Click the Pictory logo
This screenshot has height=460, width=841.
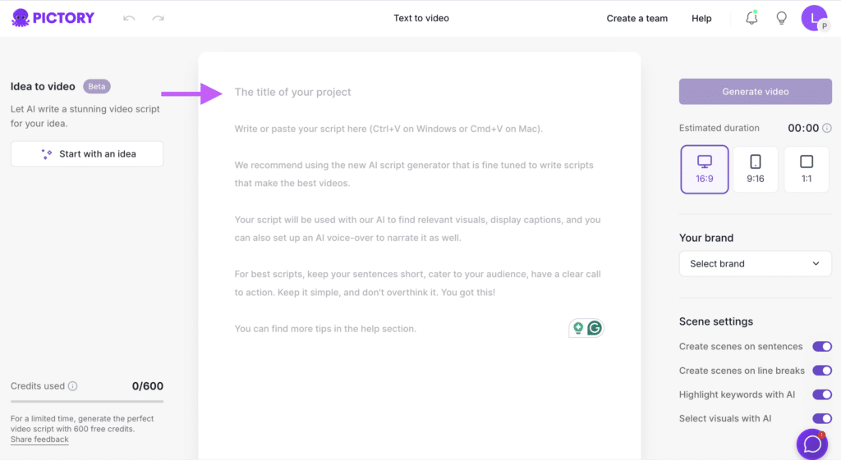pyautogui.click(x=53, y=18)
